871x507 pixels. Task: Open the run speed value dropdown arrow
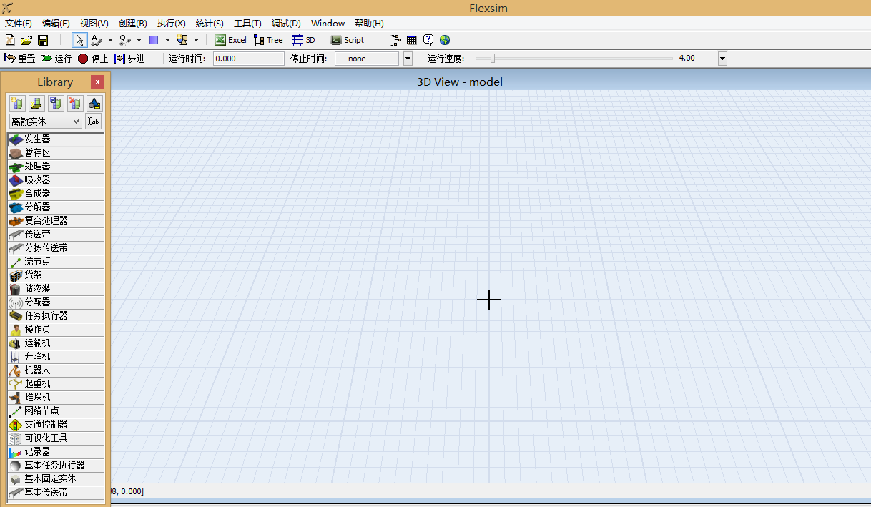(722, 59)
